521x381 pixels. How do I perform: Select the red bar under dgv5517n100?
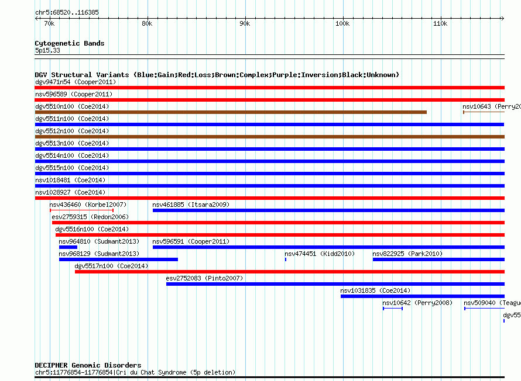coord(290,272)
